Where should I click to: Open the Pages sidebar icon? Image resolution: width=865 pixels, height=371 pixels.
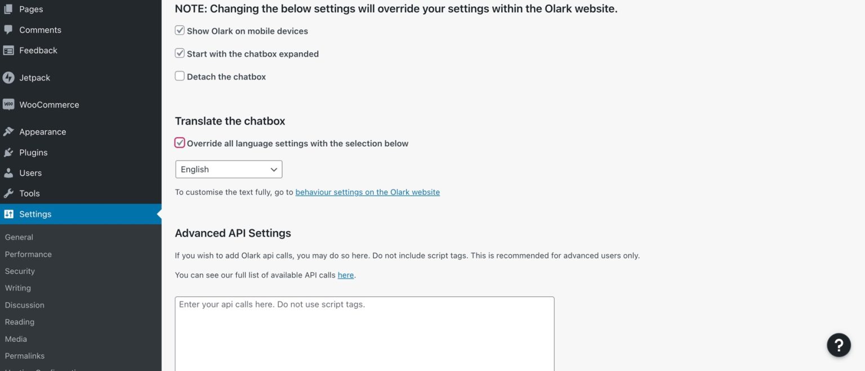tap(8, 8)
